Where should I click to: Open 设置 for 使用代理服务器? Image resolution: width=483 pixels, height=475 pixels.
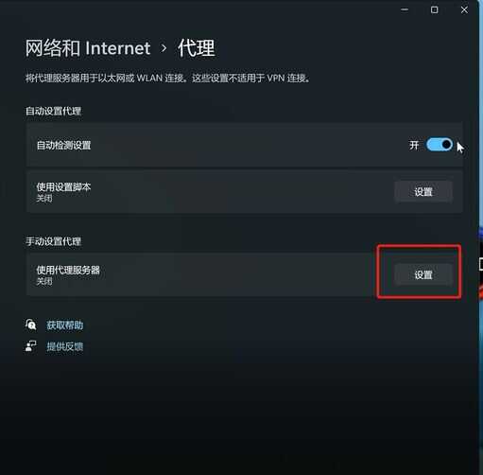(x=423, y=274)
